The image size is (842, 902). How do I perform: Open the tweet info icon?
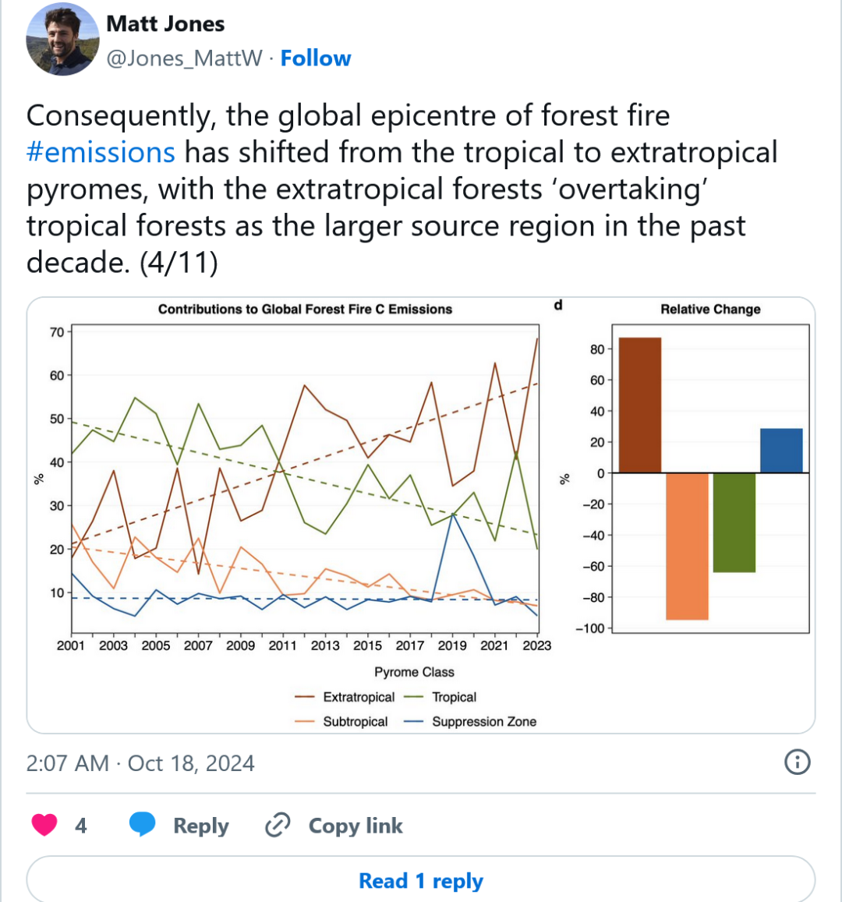(797, 762)
